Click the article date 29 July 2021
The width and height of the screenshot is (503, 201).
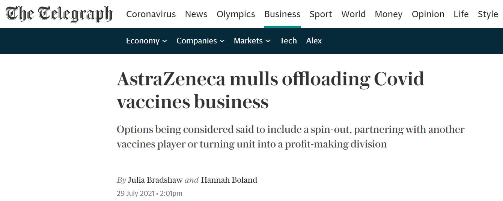click(135, 194)
